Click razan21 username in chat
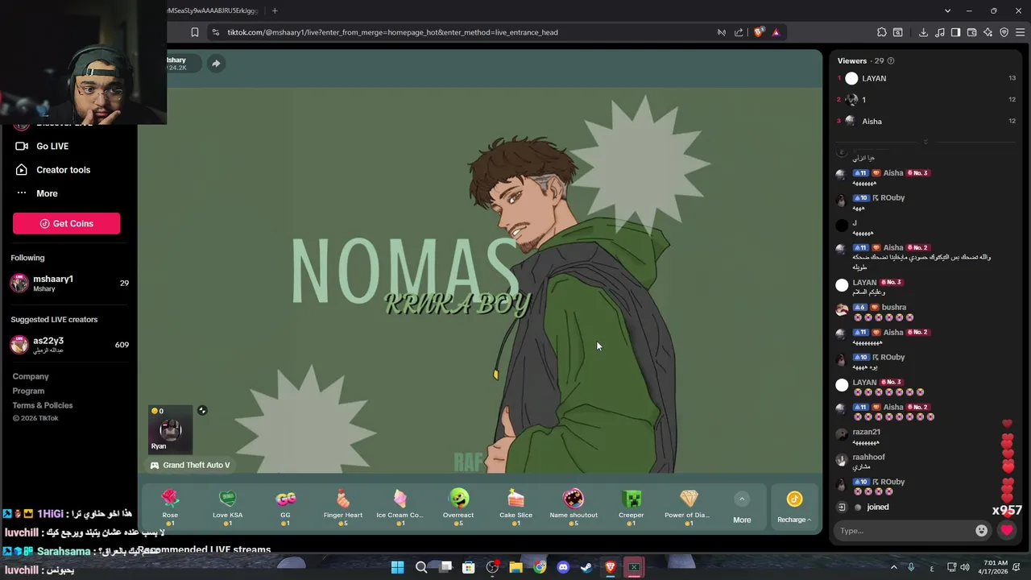The image size is (1031, 580). coord(866,432)
